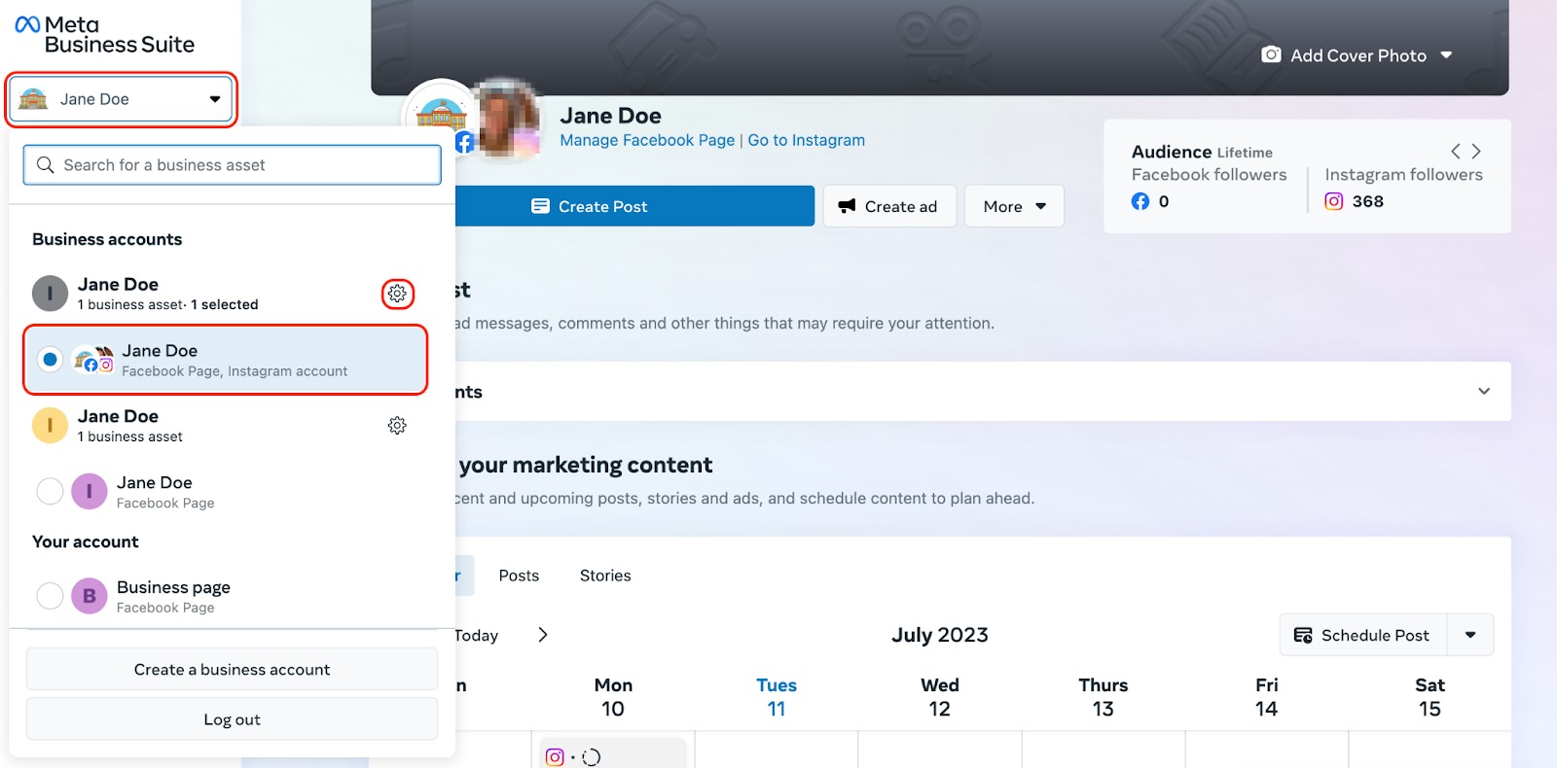Open the Jane Doe account switcher dropdown

pos(122,99)
